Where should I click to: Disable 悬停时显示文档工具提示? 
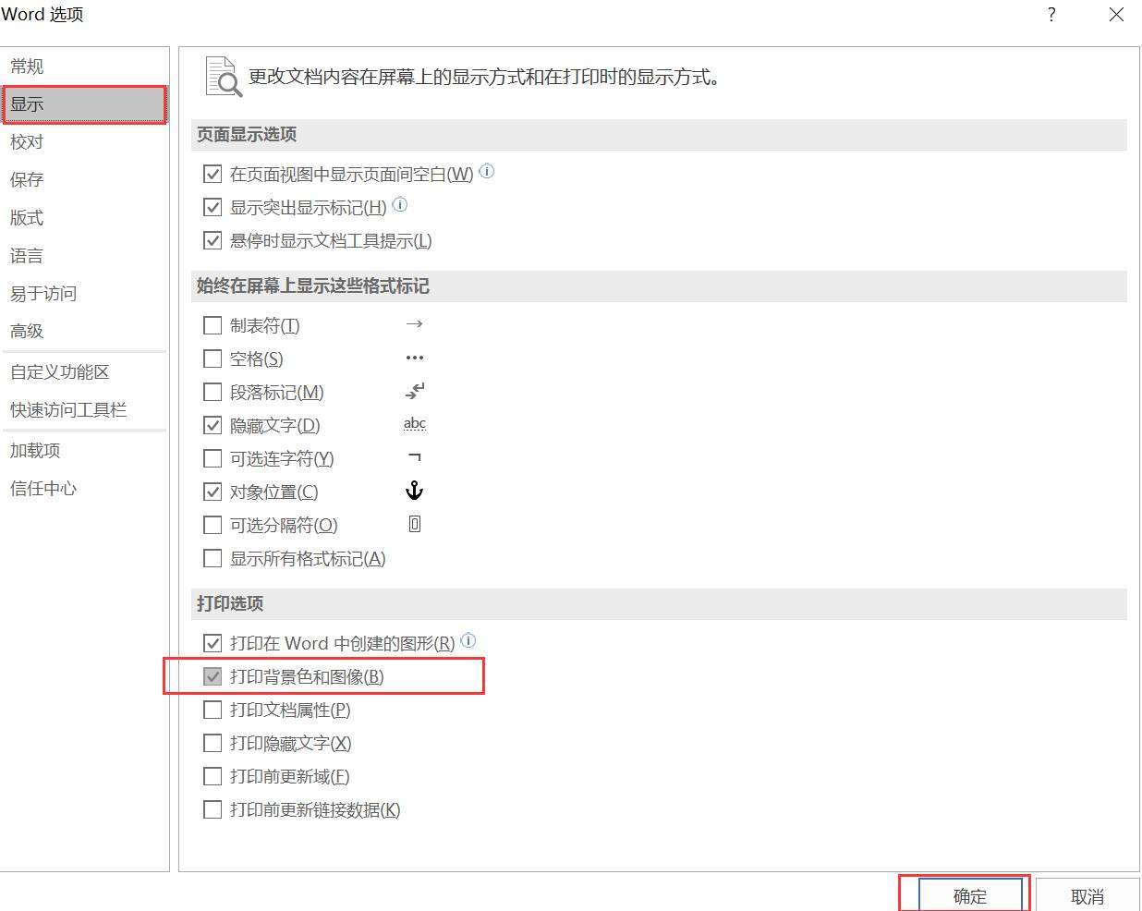(x=212, y=240)
